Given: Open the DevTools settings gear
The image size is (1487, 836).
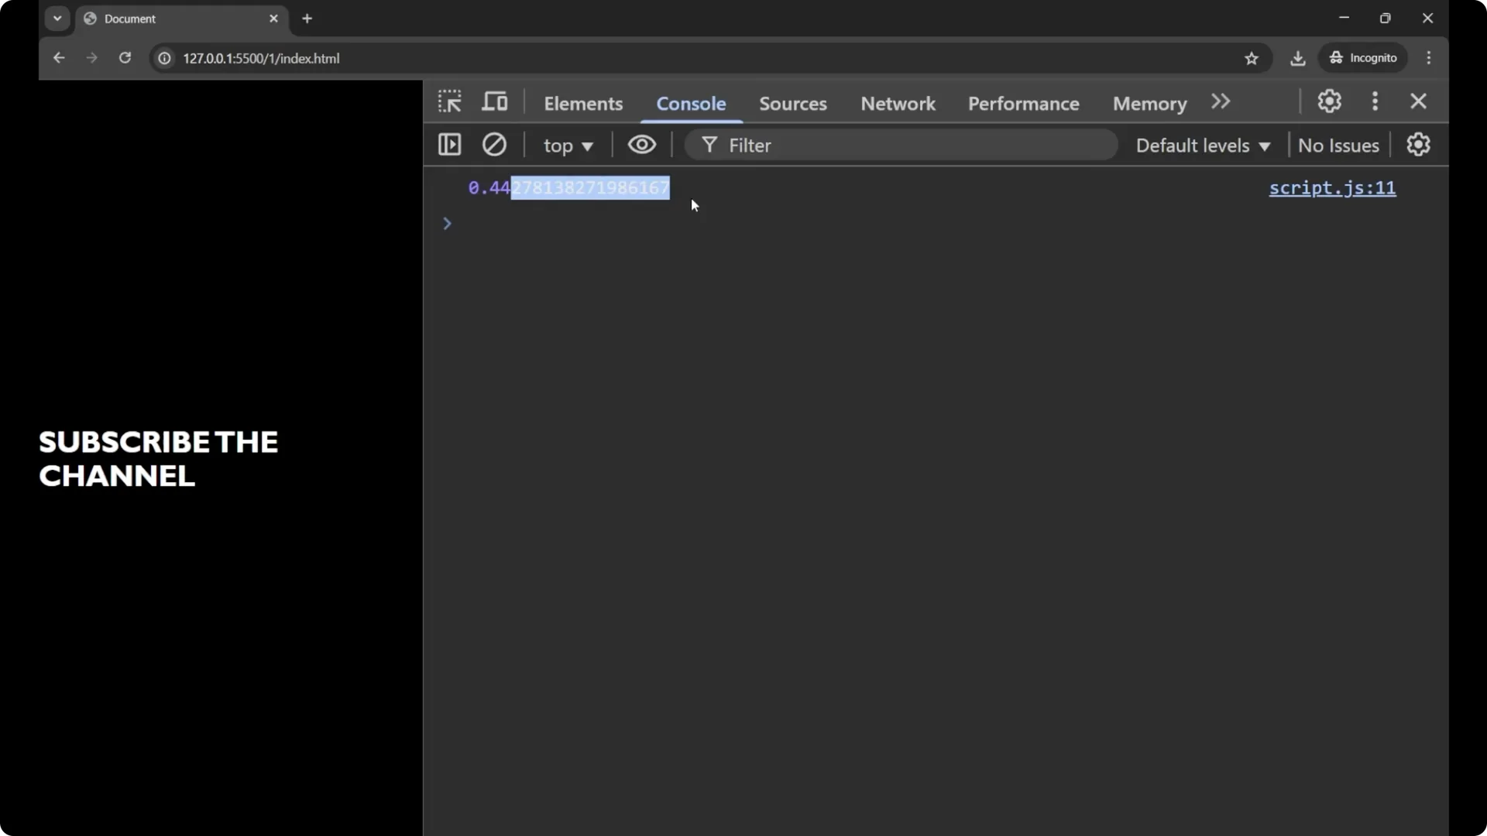Looking at the screenshot, I should pyautogui.click(x=1329, y=101).
